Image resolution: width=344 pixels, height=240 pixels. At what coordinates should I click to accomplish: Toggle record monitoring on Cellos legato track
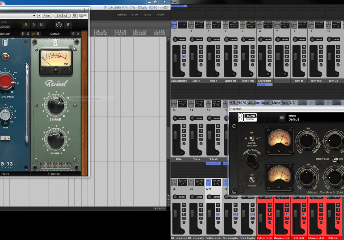click(x=218, y=214)
